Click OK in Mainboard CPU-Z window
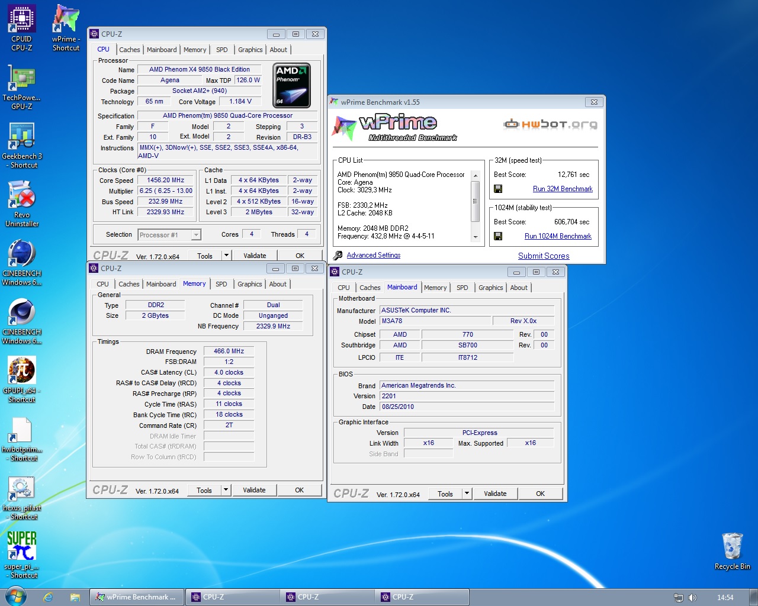Image resolution: width=758 pixels, height=606 pixels. point(540,494)
